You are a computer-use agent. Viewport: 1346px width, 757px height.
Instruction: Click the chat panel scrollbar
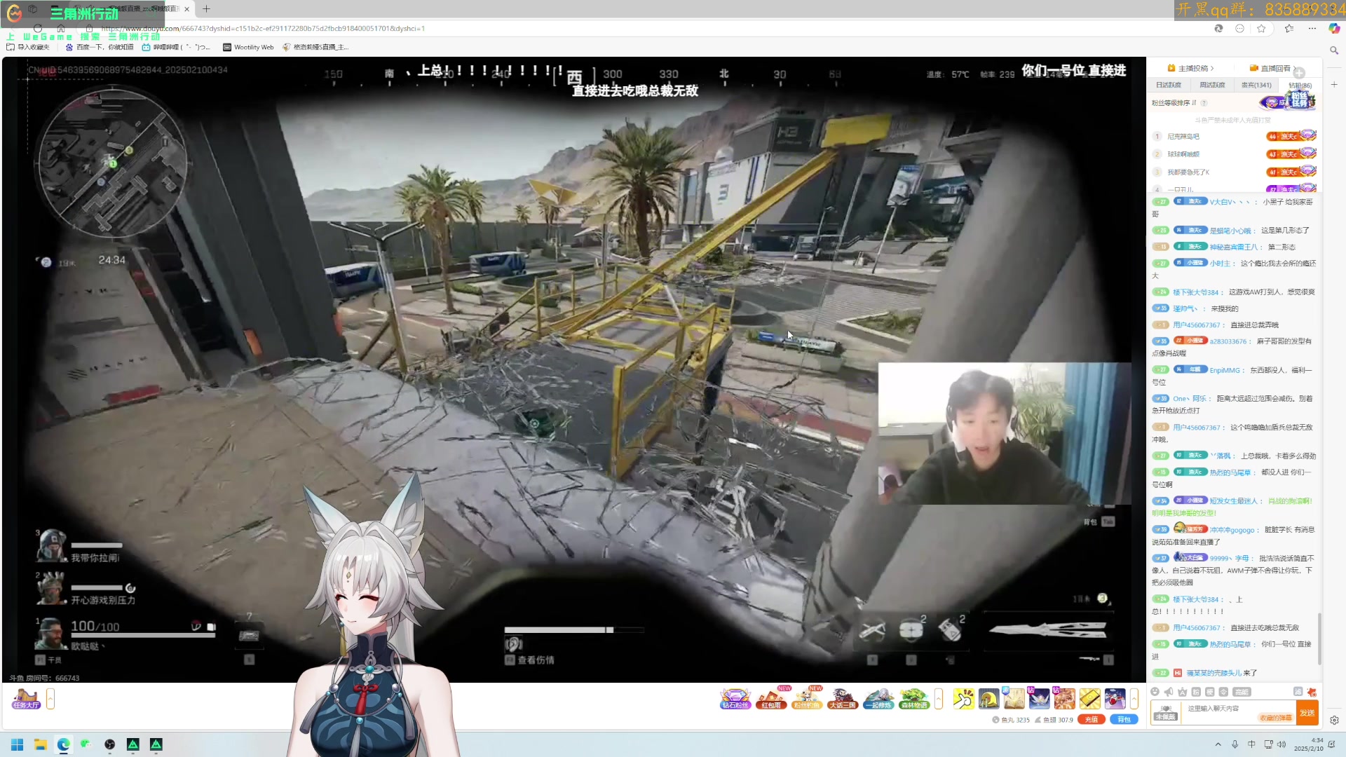tap(1320, 638)
